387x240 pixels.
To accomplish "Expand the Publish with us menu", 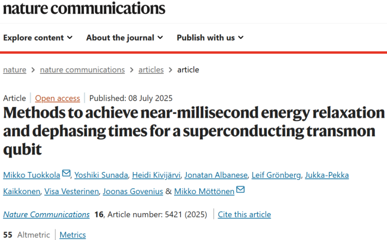I will tap(210, 37).
